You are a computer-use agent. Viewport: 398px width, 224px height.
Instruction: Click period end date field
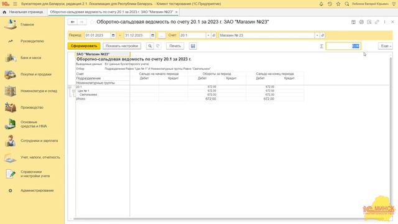click(x=137, y=35)
